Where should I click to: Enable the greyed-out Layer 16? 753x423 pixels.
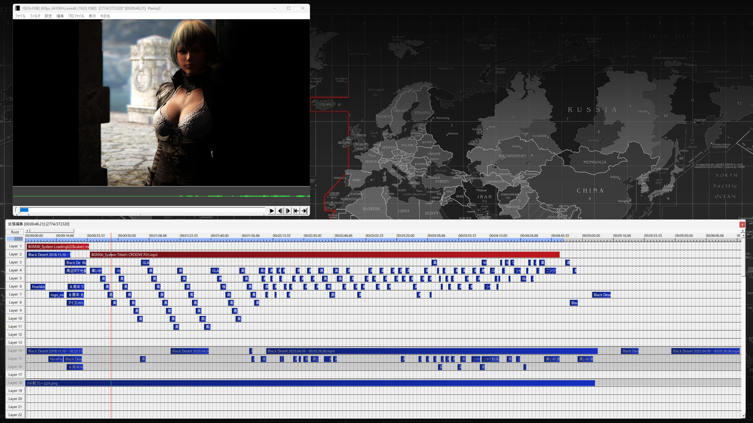tap(15, 367)
